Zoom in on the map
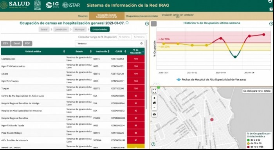274x150 pixels. [154, 98]
